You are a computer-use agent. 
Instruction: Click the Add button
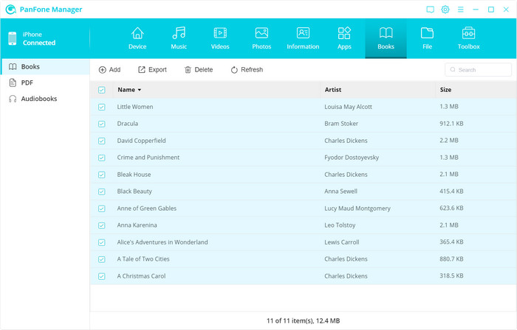109,70
